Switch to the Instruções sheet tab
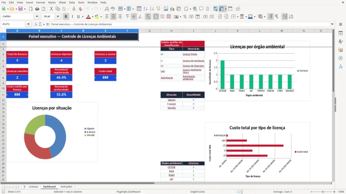Screen dimensions: 346x194 click(66, 187)
